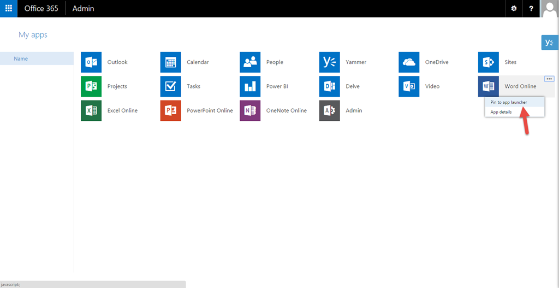Click the Office 365 header link

pyautogui.click(x=41, y=9)
